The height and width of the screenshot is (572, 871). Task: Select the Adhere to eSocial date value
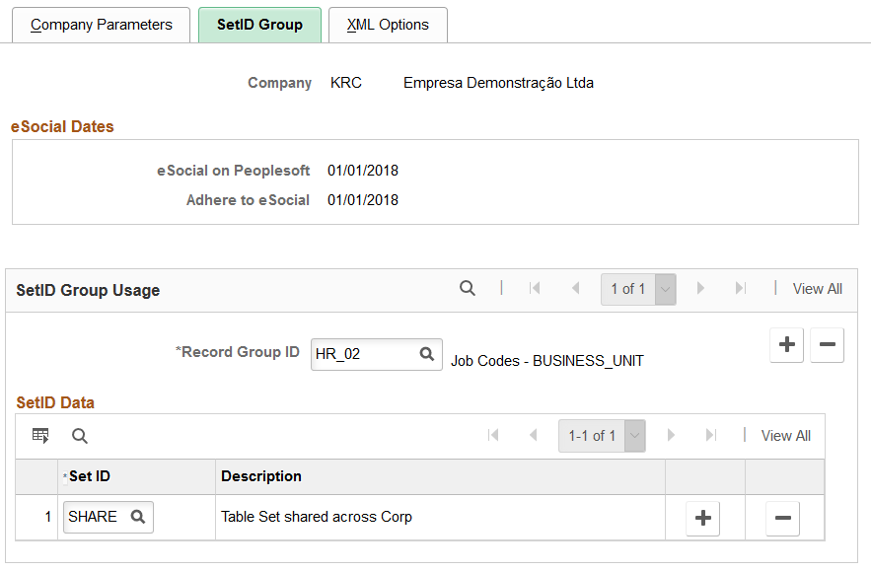pyautogui.click(x=363, y=200)
